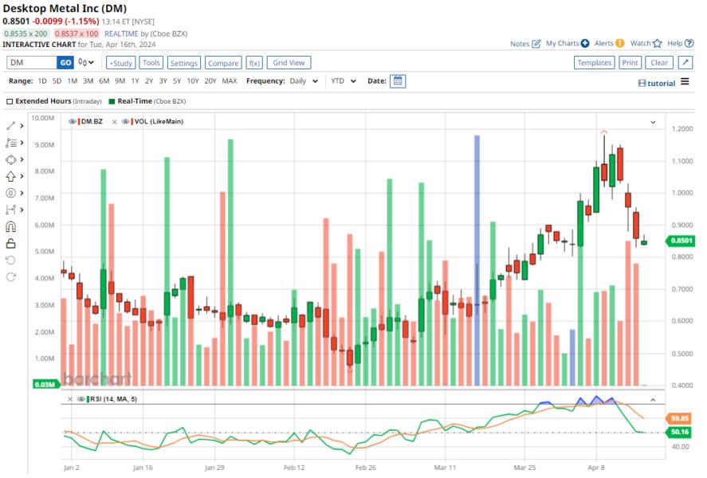Click the redo arrow icon
The width and height of the screenshot is (707, 478).
11,276
